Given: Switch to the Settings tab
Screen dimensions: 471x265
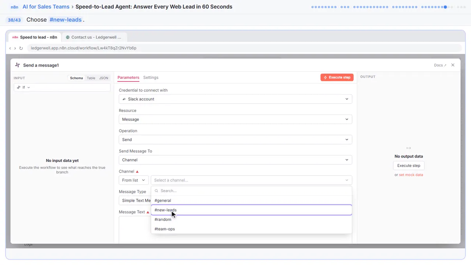Looking at the screenshot, I should [151, 78].
